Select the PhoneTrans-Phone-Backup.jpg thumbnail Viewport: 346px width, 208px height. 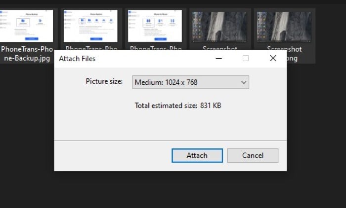tap(27, 26)
